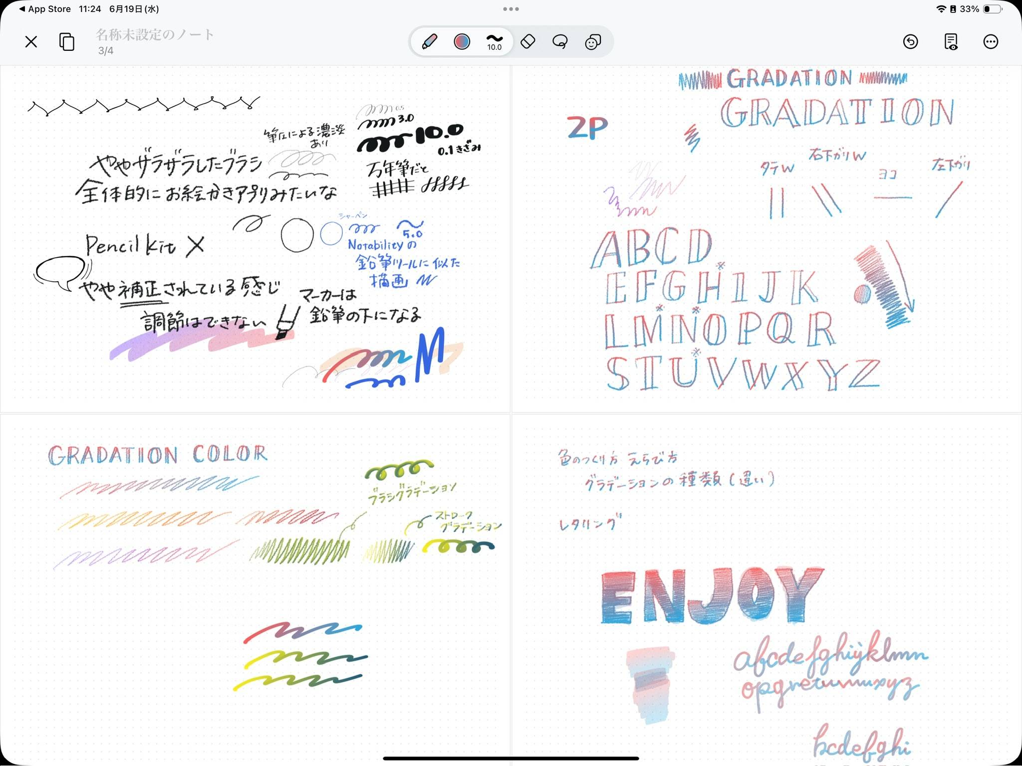
Task: Tap the Wi-Fi status icon
Action: coord(941,9)
